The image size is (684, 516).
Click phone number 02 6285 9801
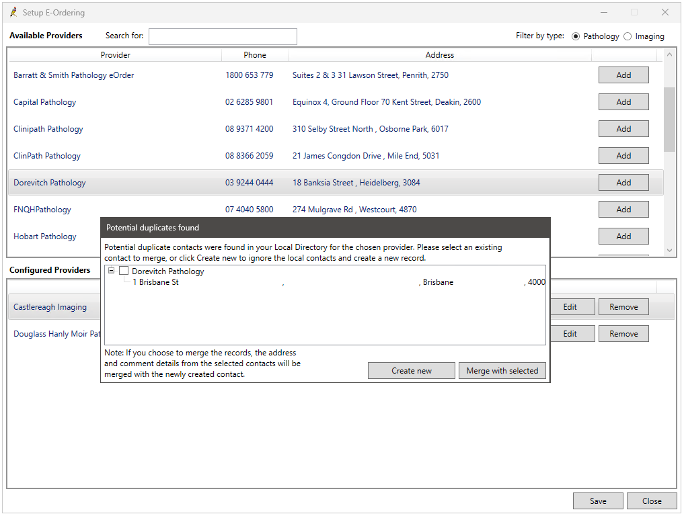pyautogui.click(x=249, y=102)
